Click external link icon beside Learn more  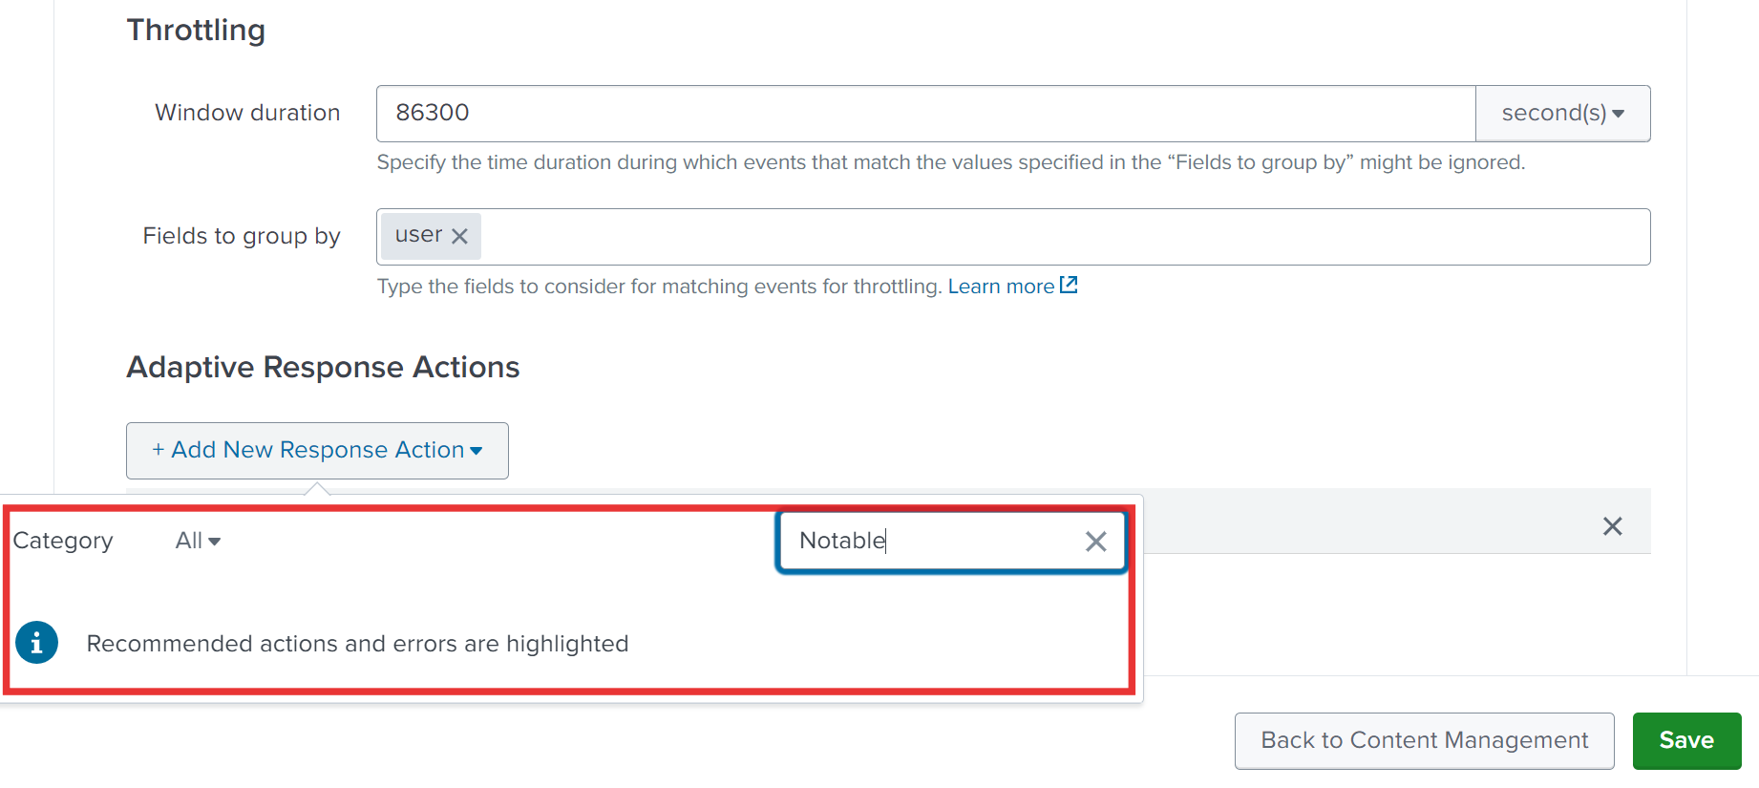point(1069,285)
